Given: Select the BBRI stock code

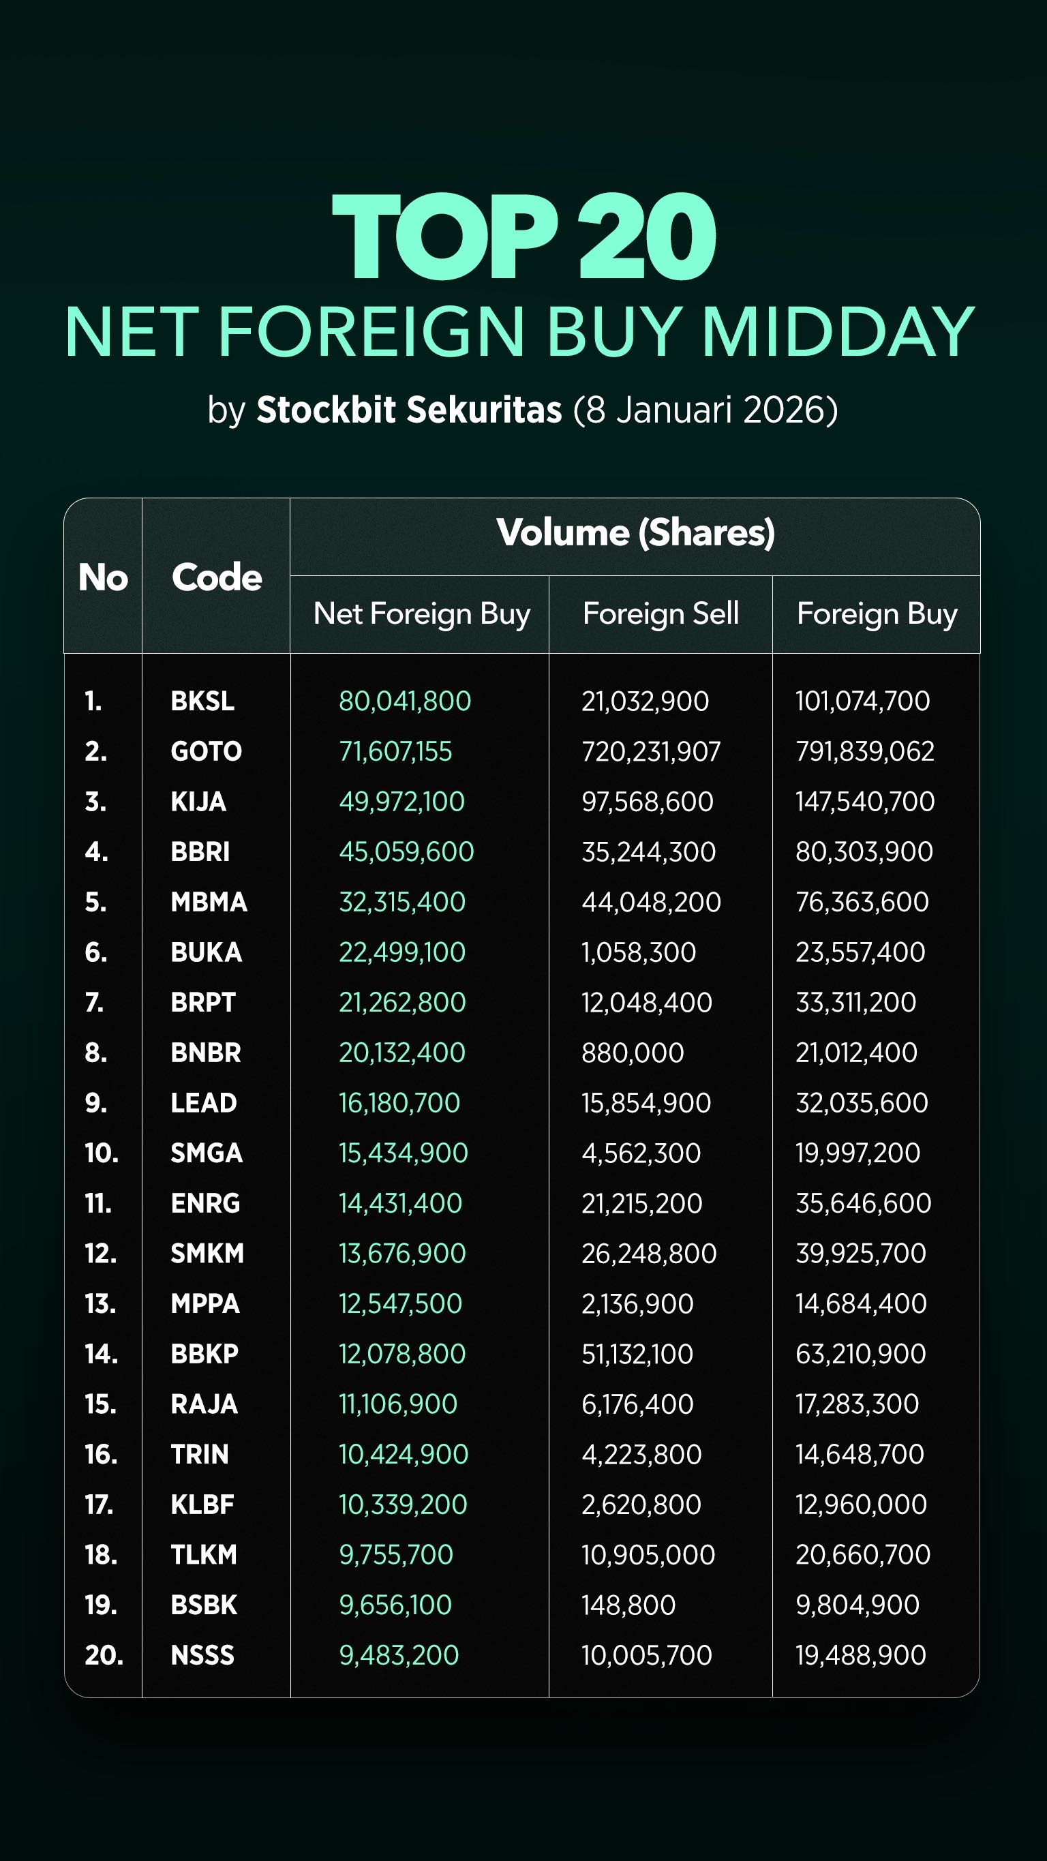Looking at the screenshot, I should click(x=200, y=851).
